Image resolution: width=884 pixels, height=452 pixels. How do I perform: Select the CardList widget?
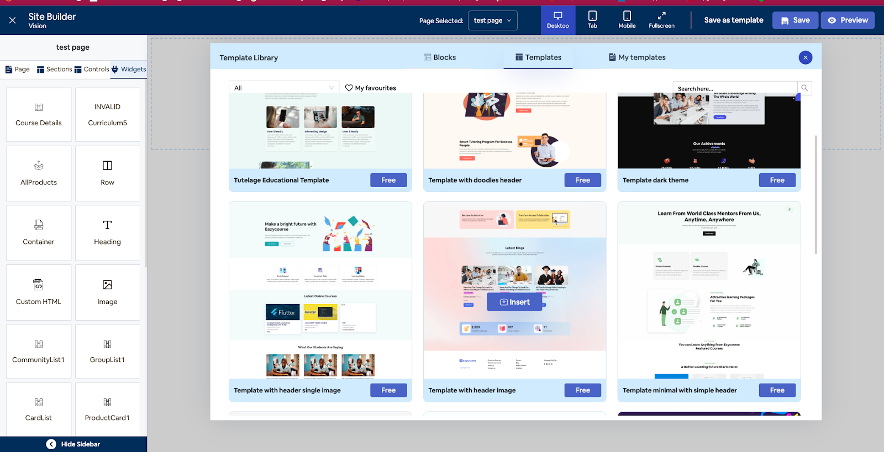(39, 410)
